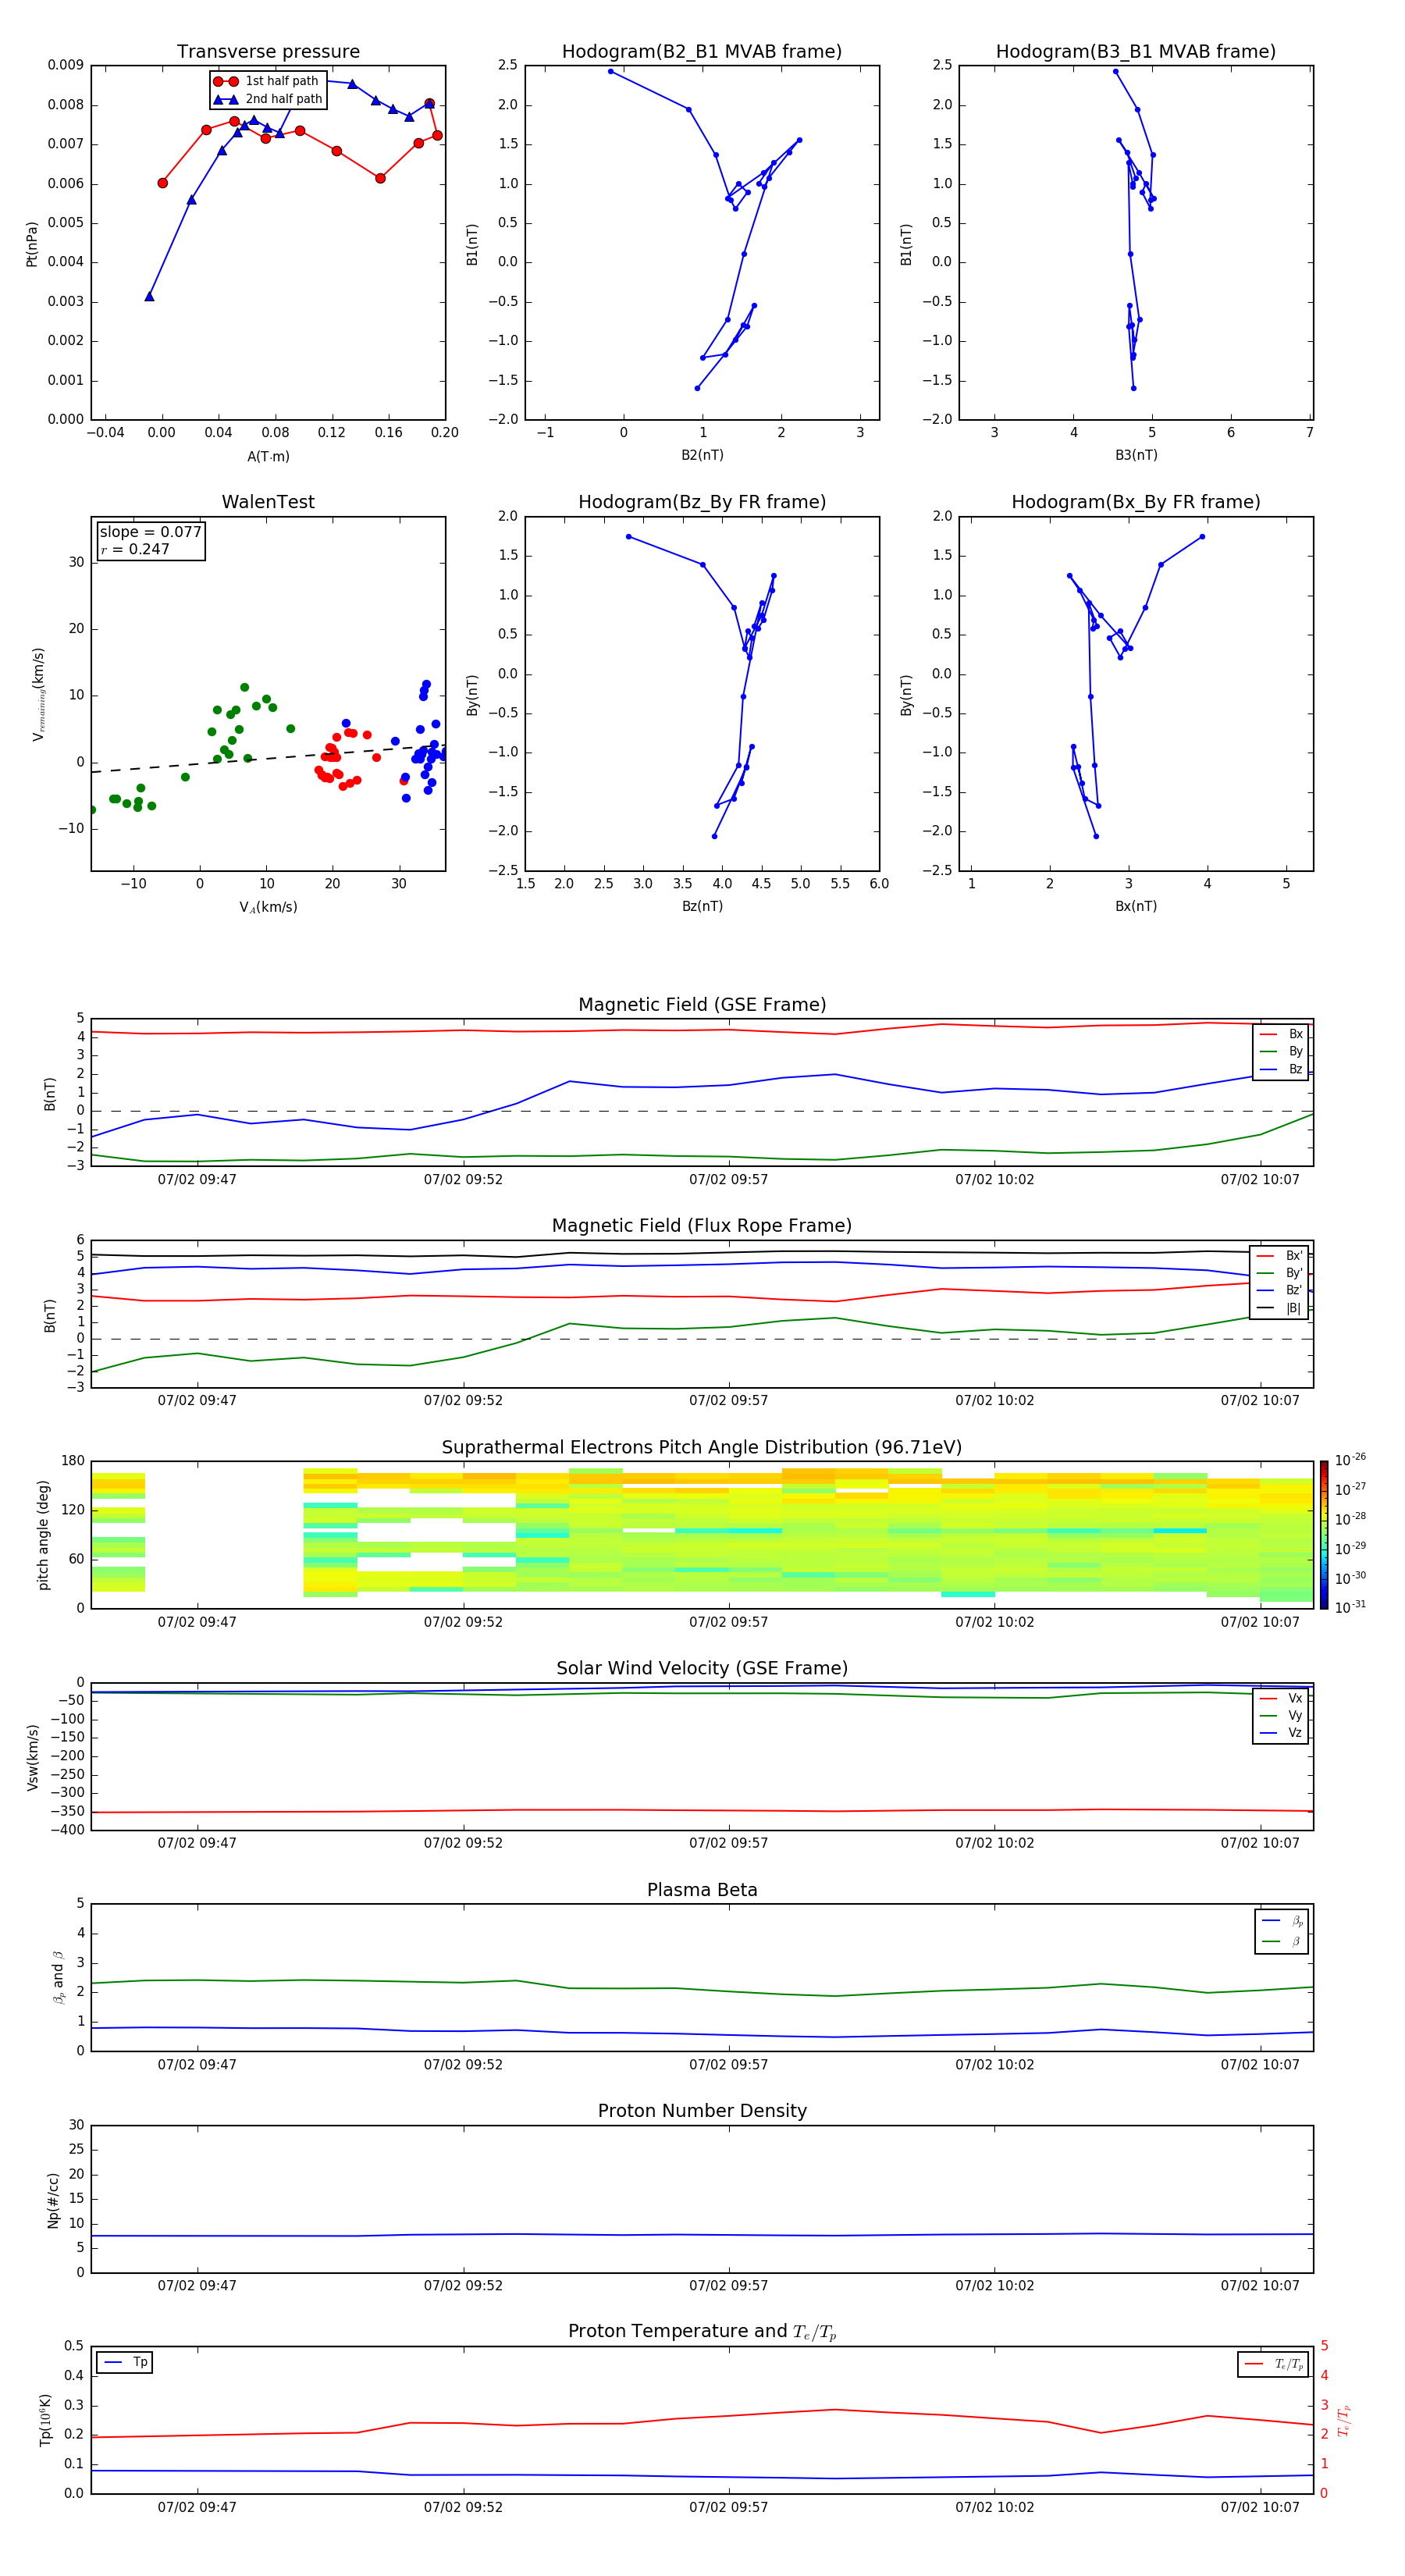Select the 'B3(nT)' x-axis label

coord(1136,455)
